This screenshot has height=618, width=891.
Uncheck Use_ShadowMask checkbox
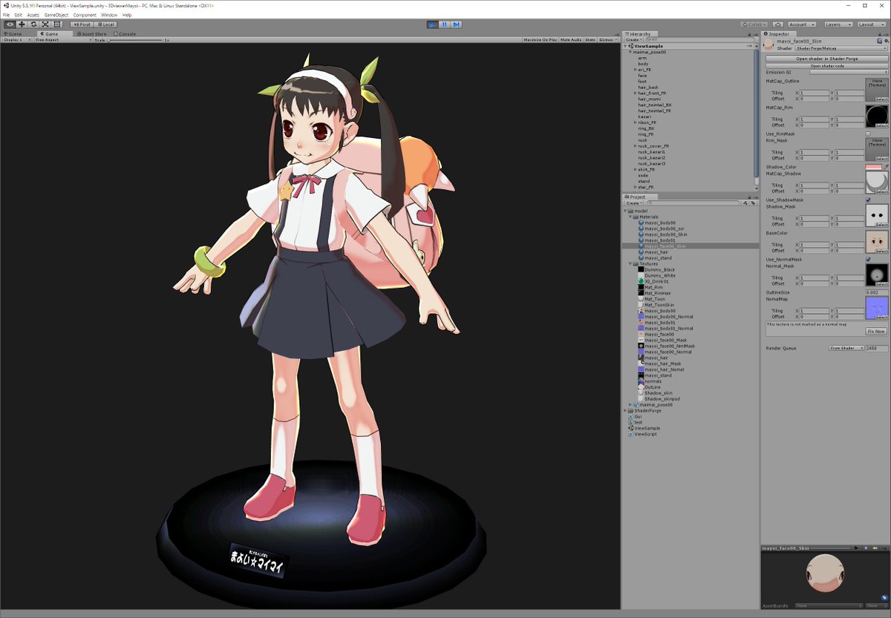tap(868, 200)
